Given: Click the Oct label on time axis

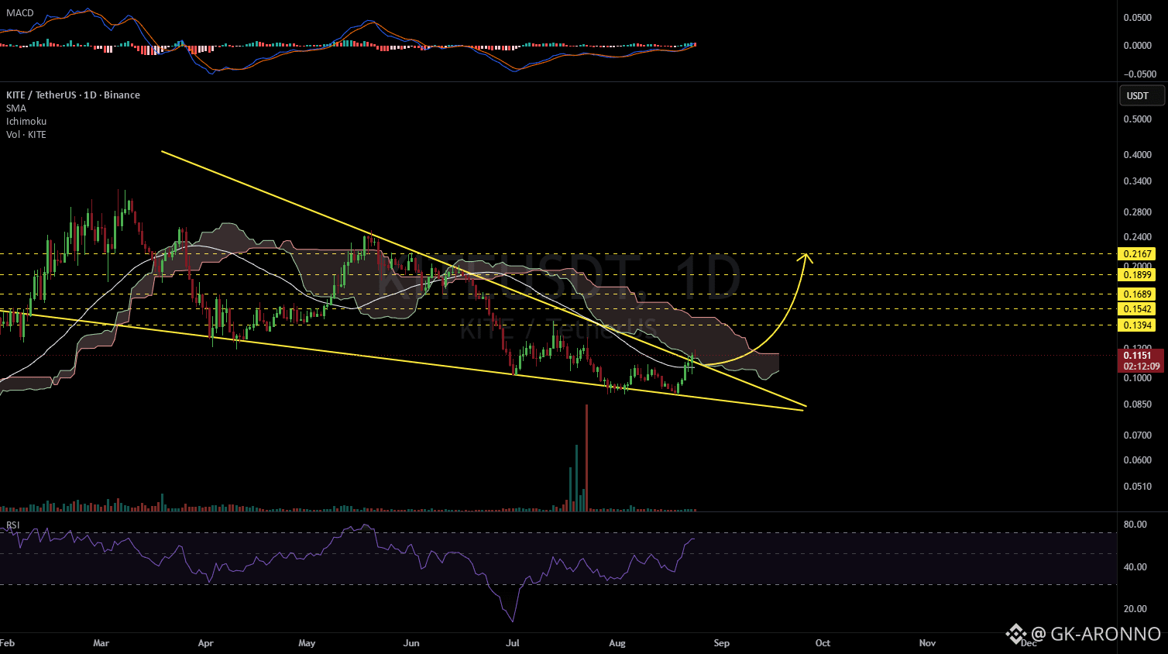Looking at the screenshot, I should click(823, 643).
